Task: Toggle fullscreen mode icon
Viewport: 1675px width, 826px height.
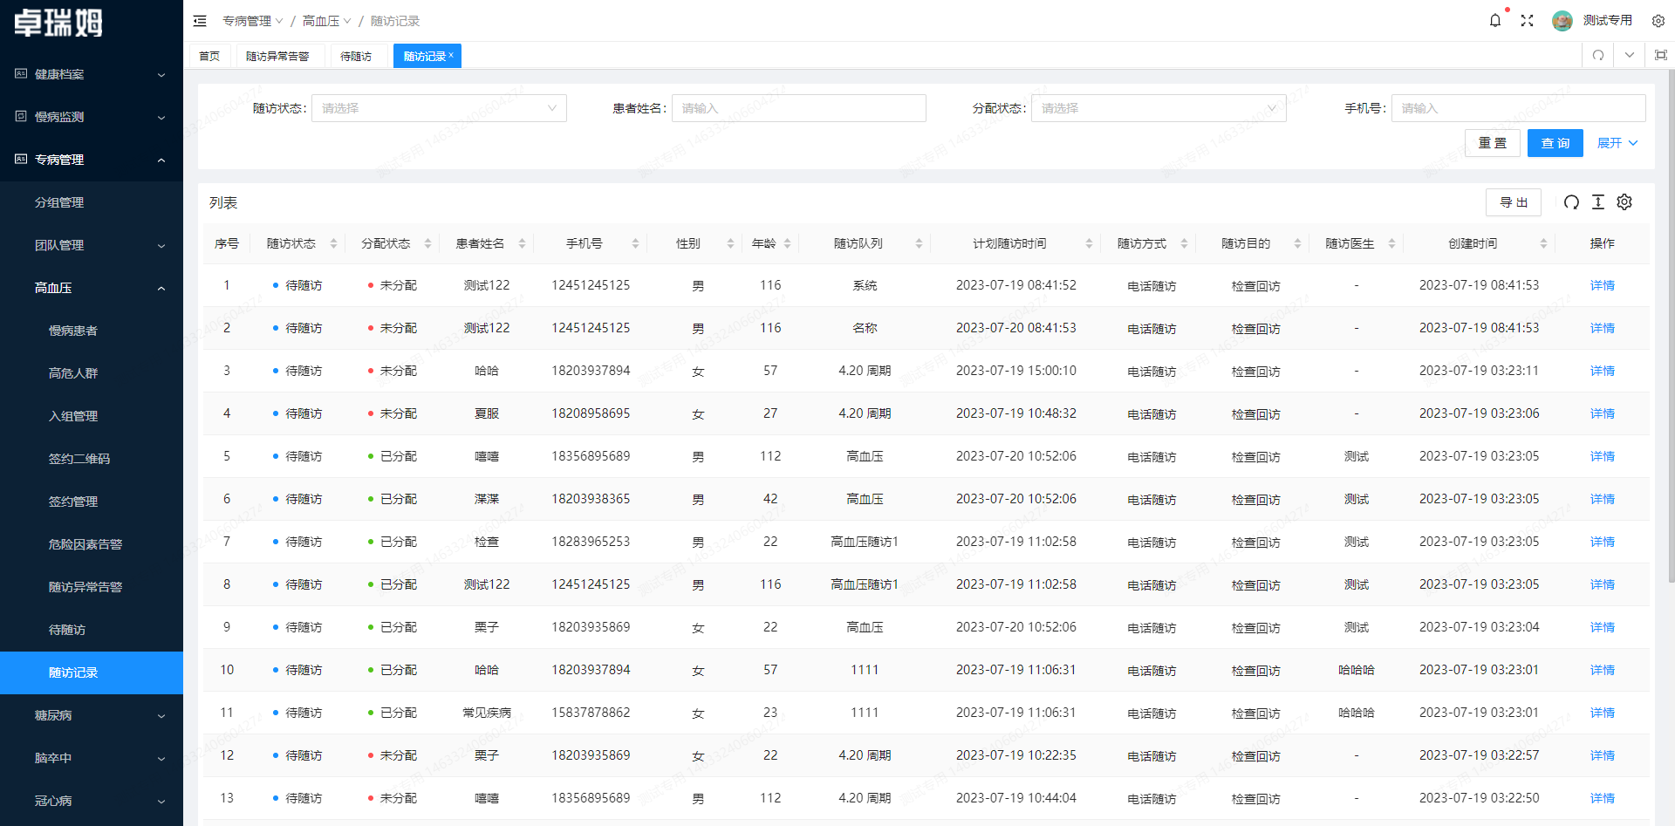Action: click(x=1527, y=20)
